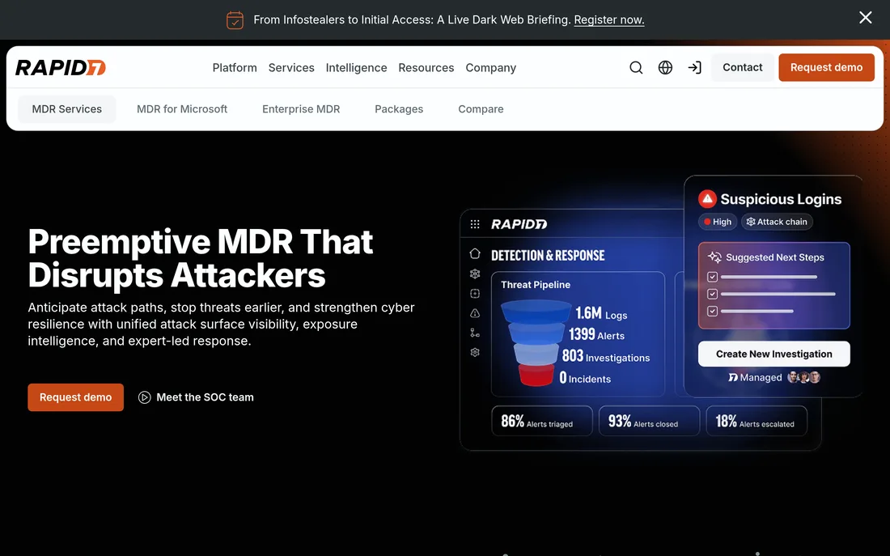This screenshot has height=556, width=890.
Task: Click Request demo in the header
Action: tap(826, 68)
